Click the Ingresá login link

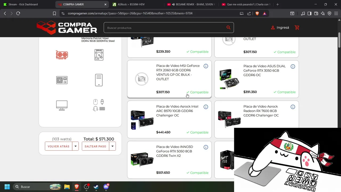coord(280,27)
